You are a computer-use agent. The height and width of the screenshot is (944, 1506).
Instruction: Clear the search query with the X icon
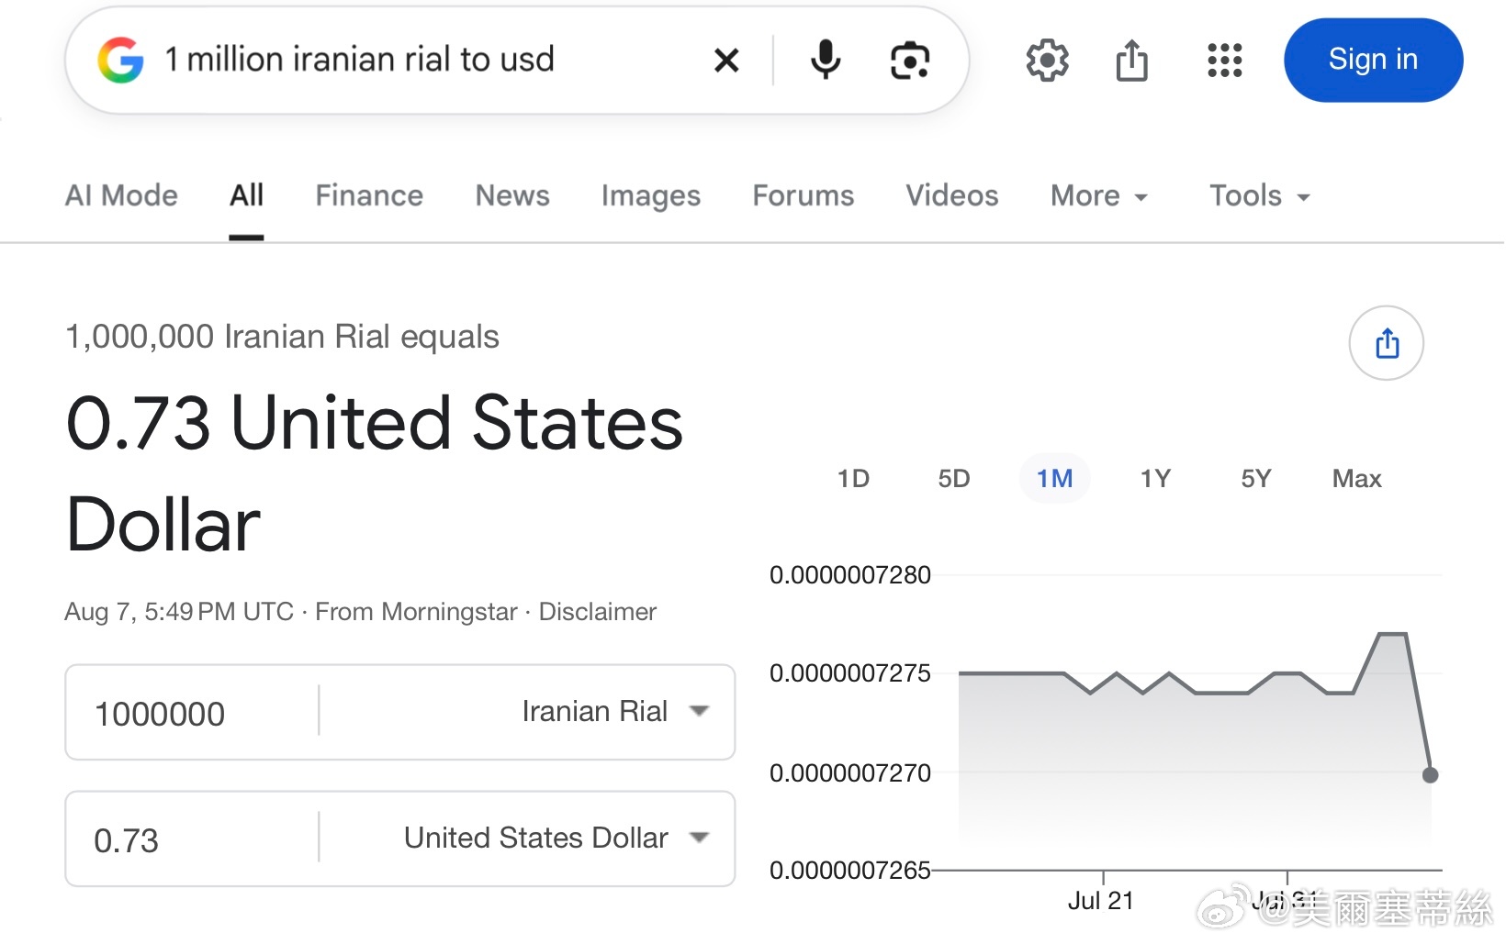(x=726, y=61)
